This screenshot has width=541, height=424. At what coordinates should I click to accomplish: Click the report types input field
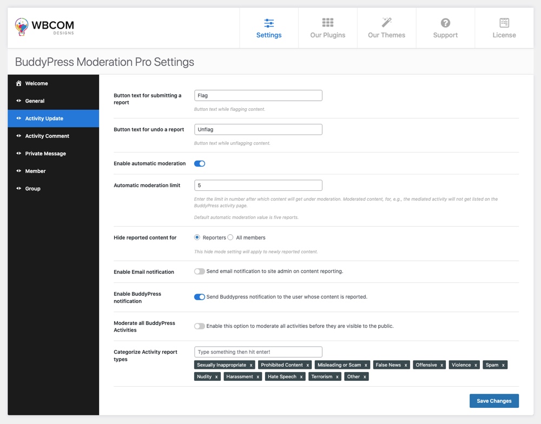point(258,352)
